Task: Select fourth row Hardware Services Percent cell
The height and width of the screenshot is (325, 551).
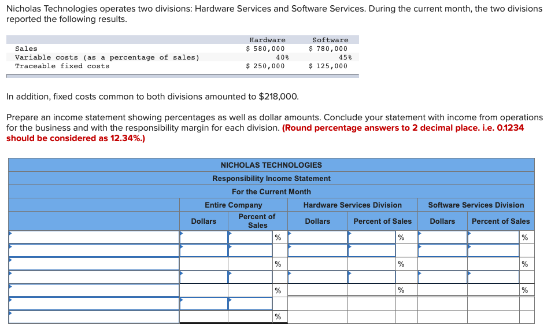Action: (x=372, y=277)
